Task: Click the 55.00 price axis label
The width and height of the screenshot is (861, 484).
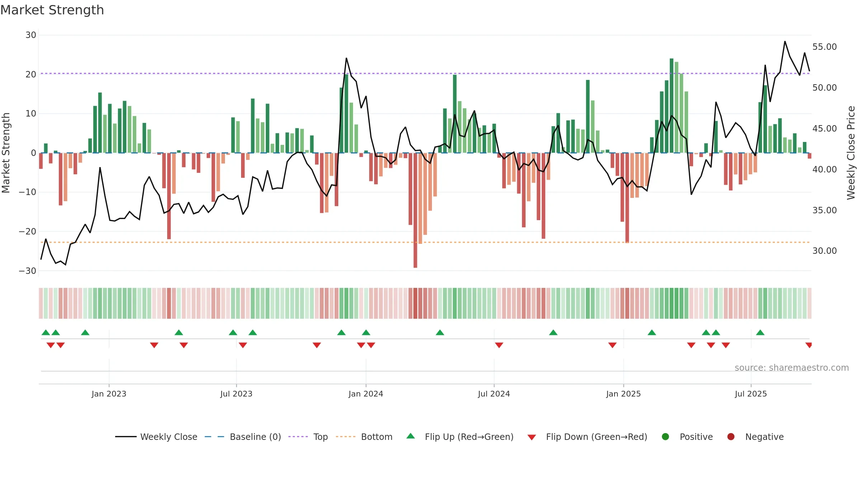Action: click(x=824, y=47)
